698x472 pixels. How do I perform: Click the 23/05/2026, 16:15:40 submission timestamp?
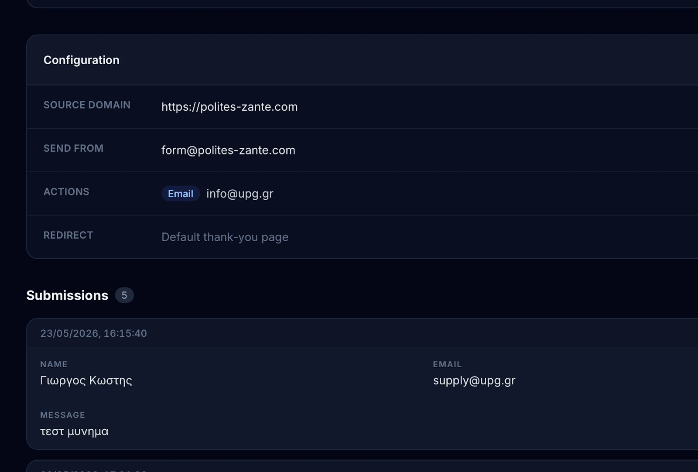coord(93,334)
